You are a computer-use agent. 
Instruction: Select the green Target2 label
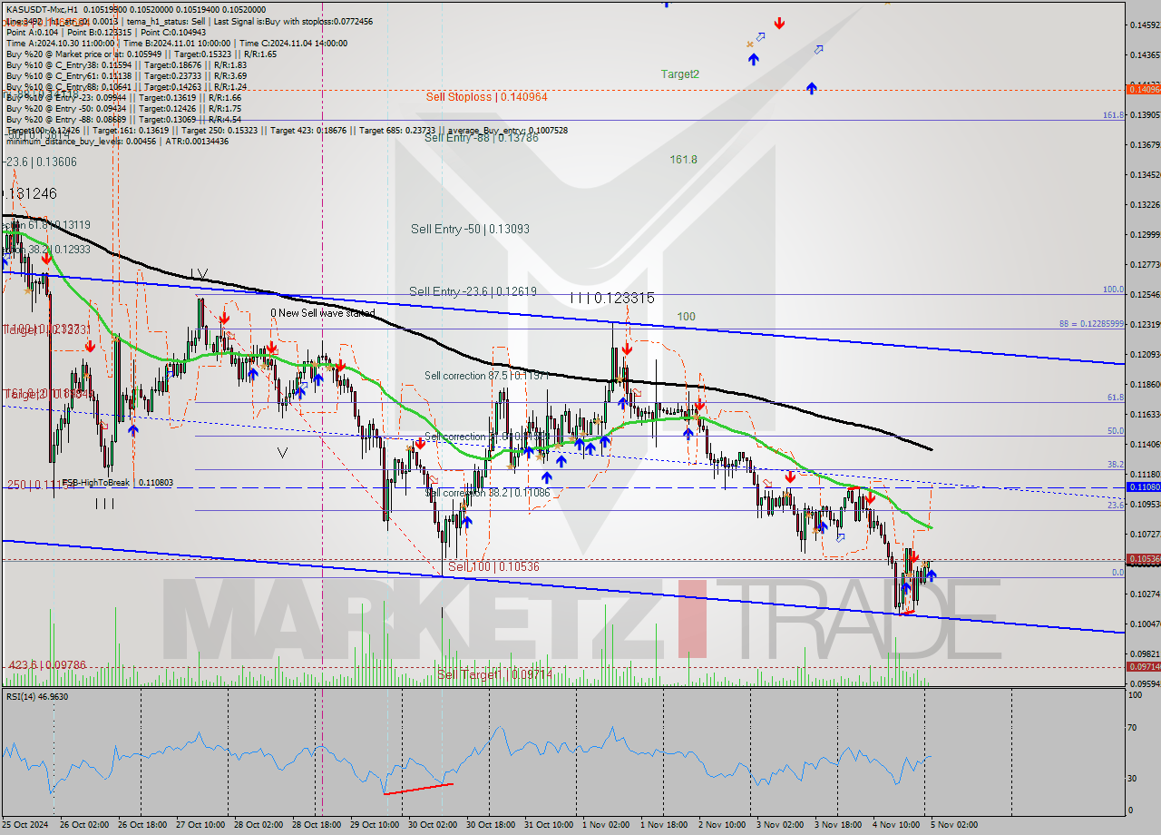(x=680, y=74)
